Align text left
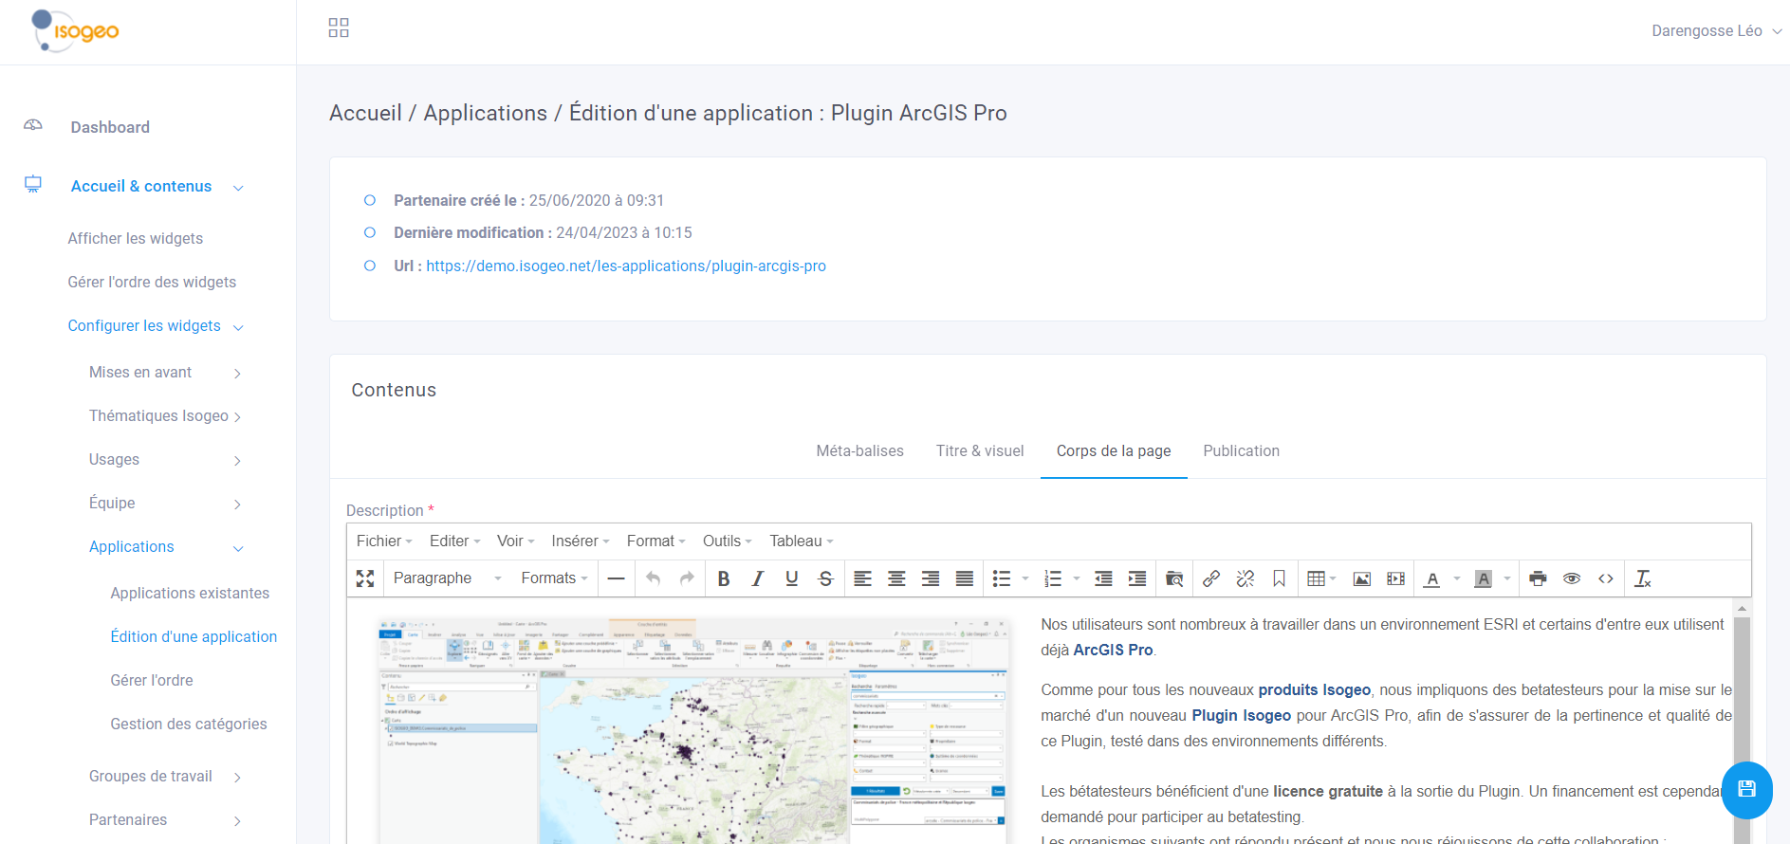The height and width of the screenshot is (844, 1790). 862,578
